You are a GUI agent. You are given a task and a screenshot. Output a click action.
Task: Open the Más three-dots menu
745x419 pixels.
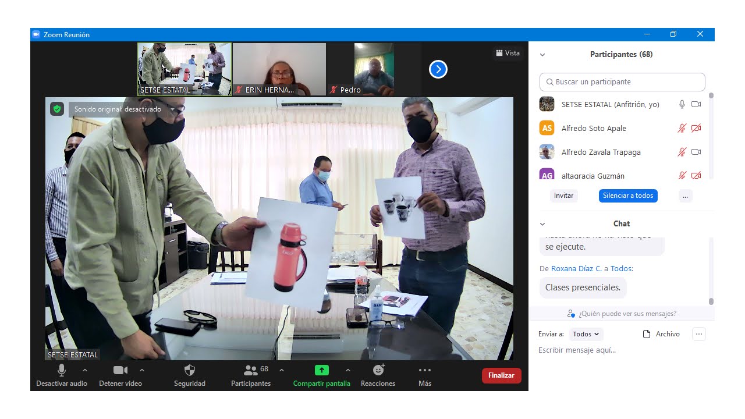pyautogui.click(x=425, y=370)
